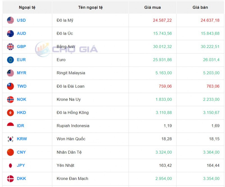The height and width of the screenshot is (187, 225).
Task: Click the Norwegian flag icon
Action: [x=10, y=100]
